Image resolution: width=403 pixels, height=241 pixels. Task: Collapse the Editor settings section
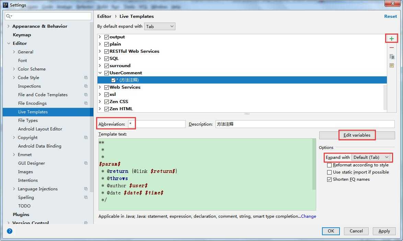click(9, 43)
